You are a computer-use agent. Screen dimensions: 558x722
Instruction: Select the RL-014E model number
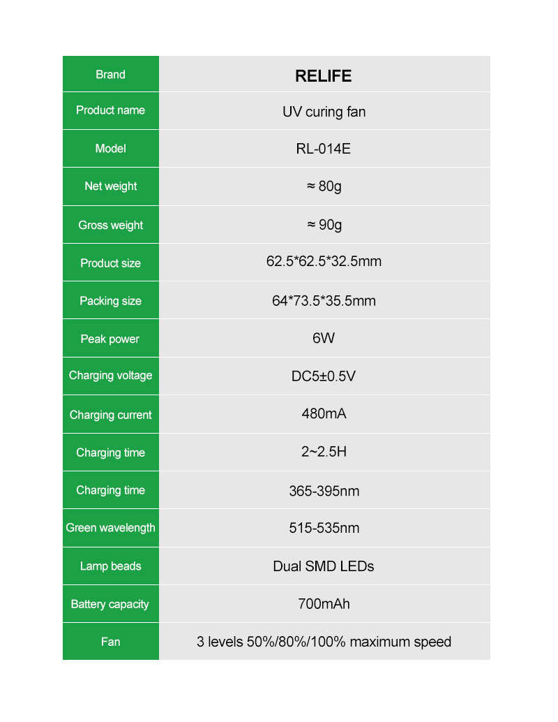click(x=324, y=149)
